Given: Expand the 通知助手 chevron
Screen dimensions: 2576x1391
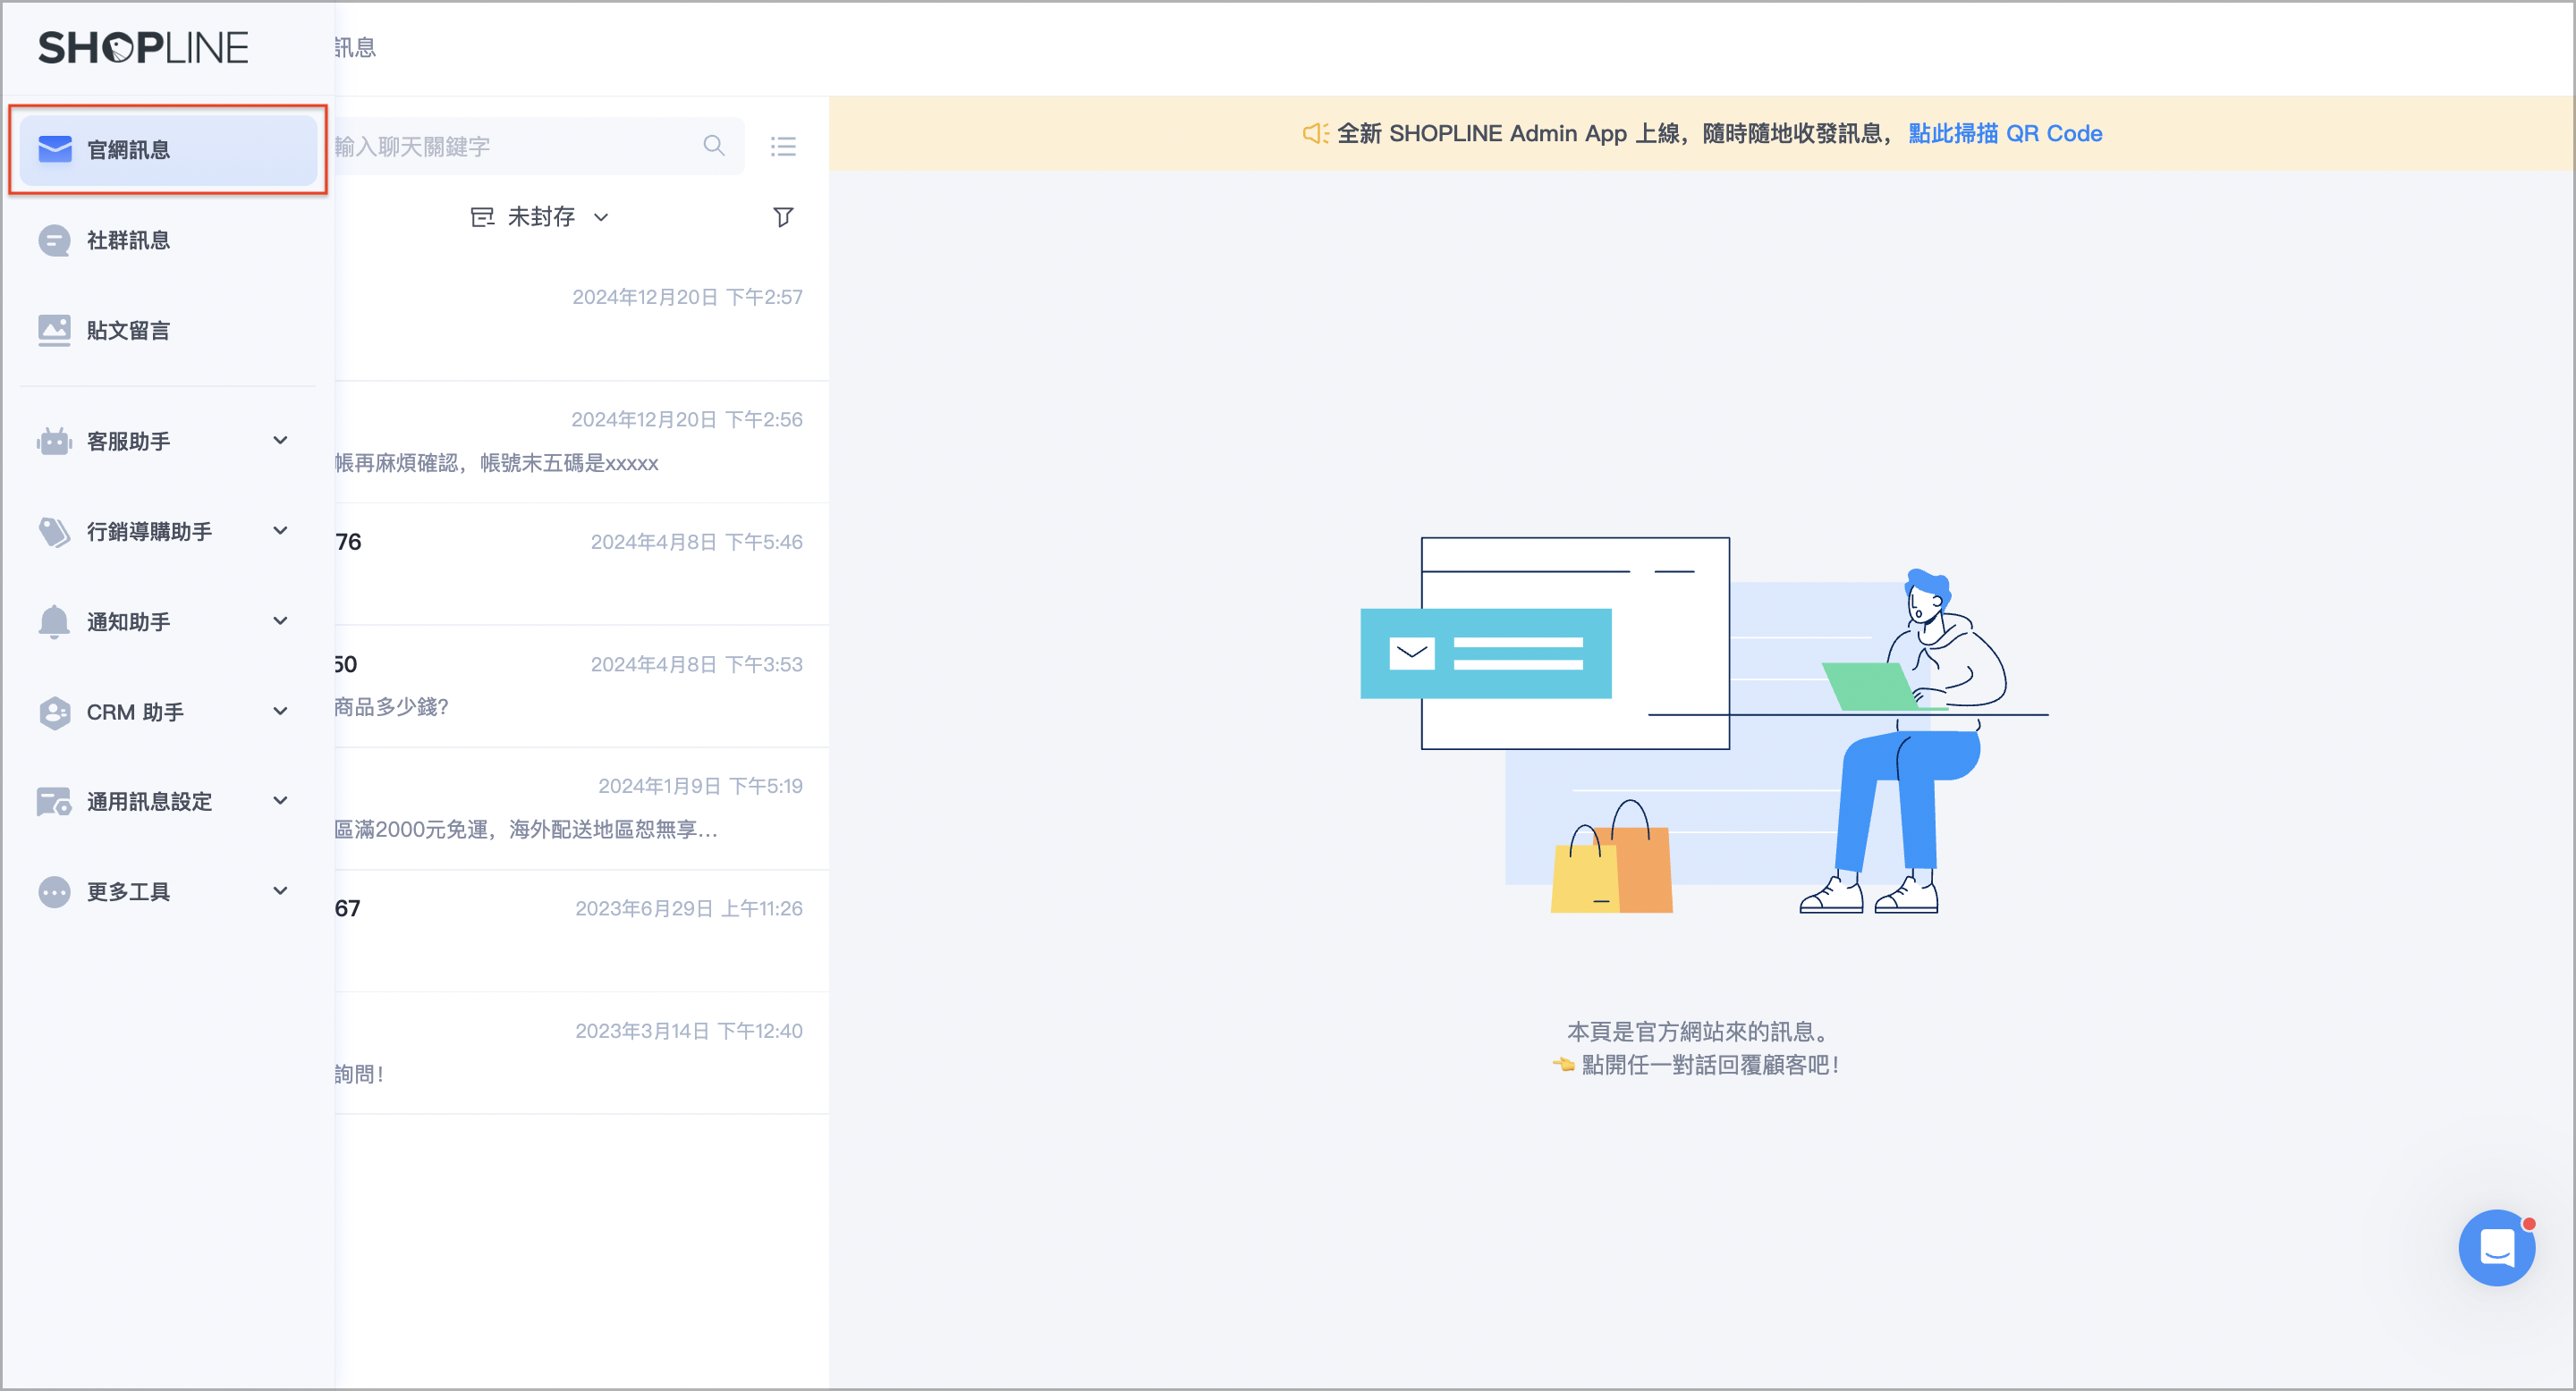Looking at the screenshot, I should coord(281,621).
